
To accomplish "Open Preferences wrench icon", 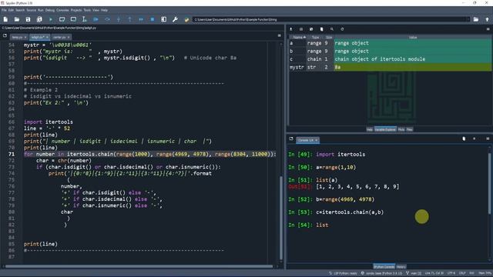I will click(175, 19).
